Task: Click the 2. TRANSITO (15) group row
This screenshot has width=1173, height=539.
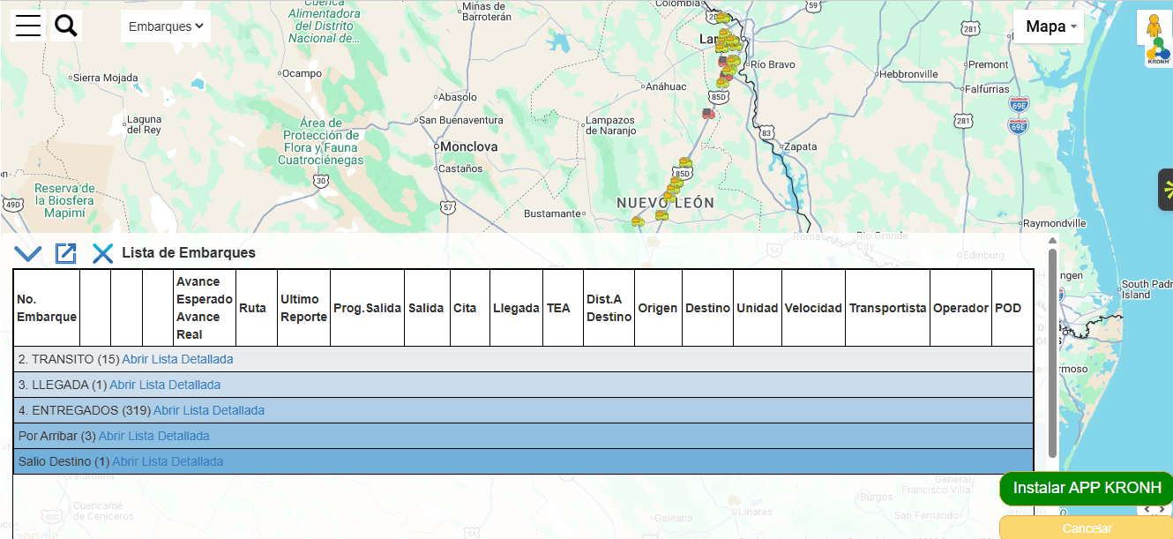Action: (x=523, y=359)
